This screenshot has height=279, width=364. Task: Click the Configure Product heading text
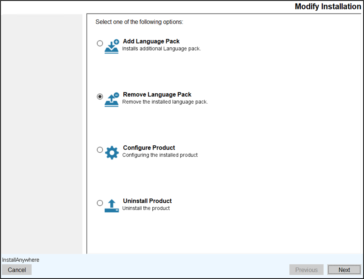149,148
